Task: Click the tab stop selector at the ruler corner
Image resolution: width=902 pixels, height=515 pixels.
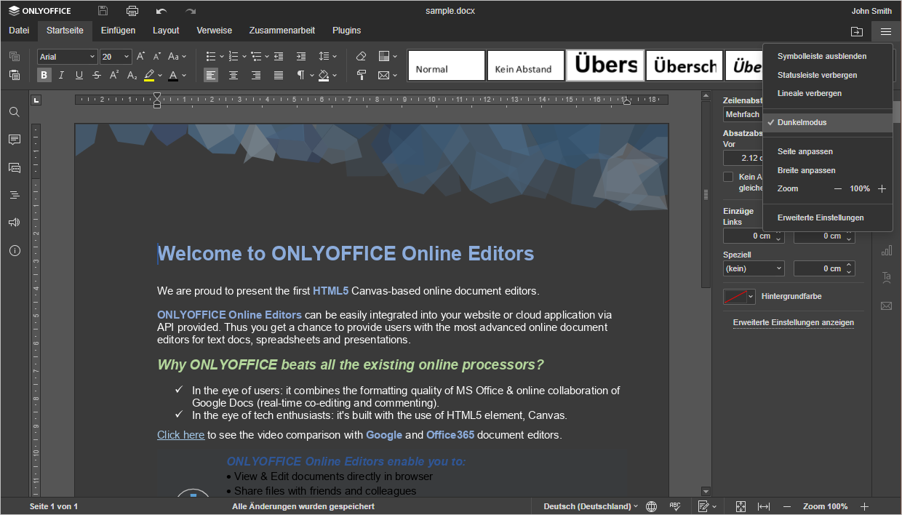Action: point(37,100)
